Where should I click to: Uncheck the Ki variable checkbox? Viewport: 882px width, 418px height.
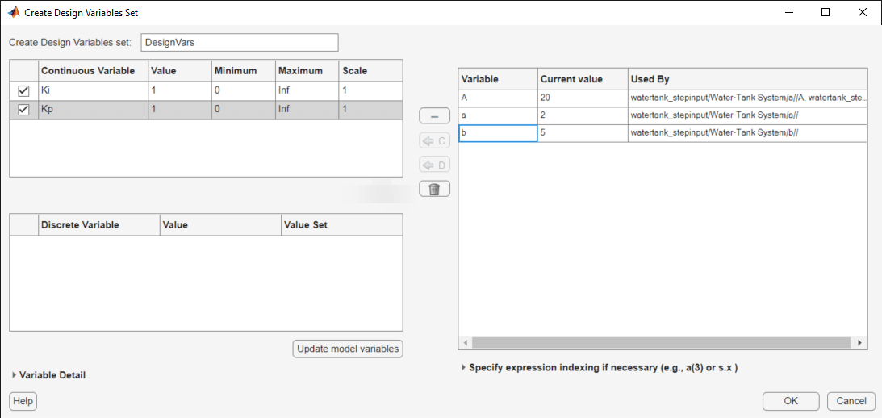coord(23,91)
